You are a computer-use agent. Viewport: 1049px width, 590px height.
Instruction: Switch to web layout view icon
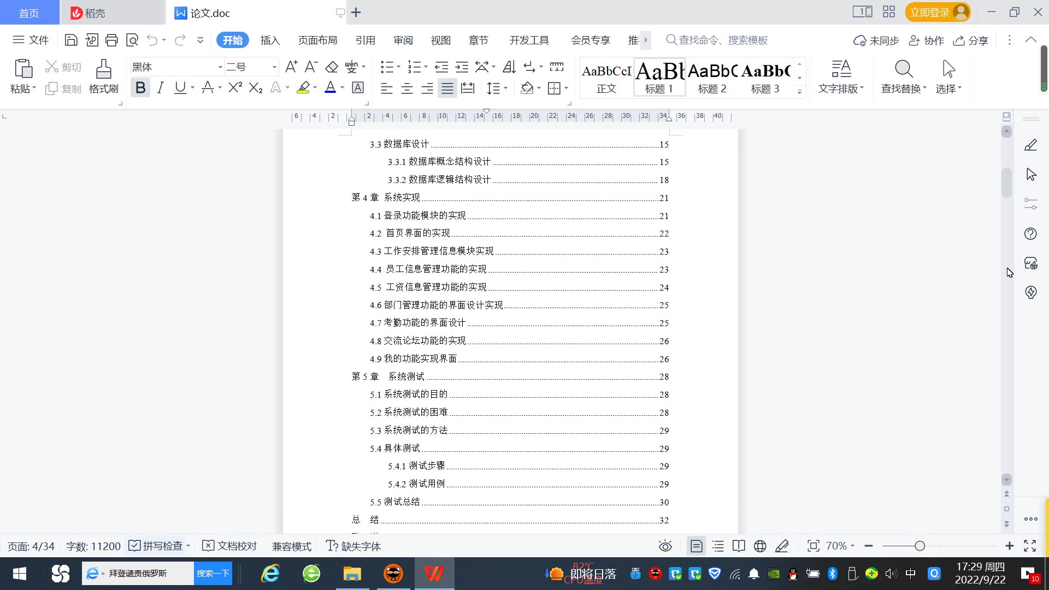(x=759, y=546)
